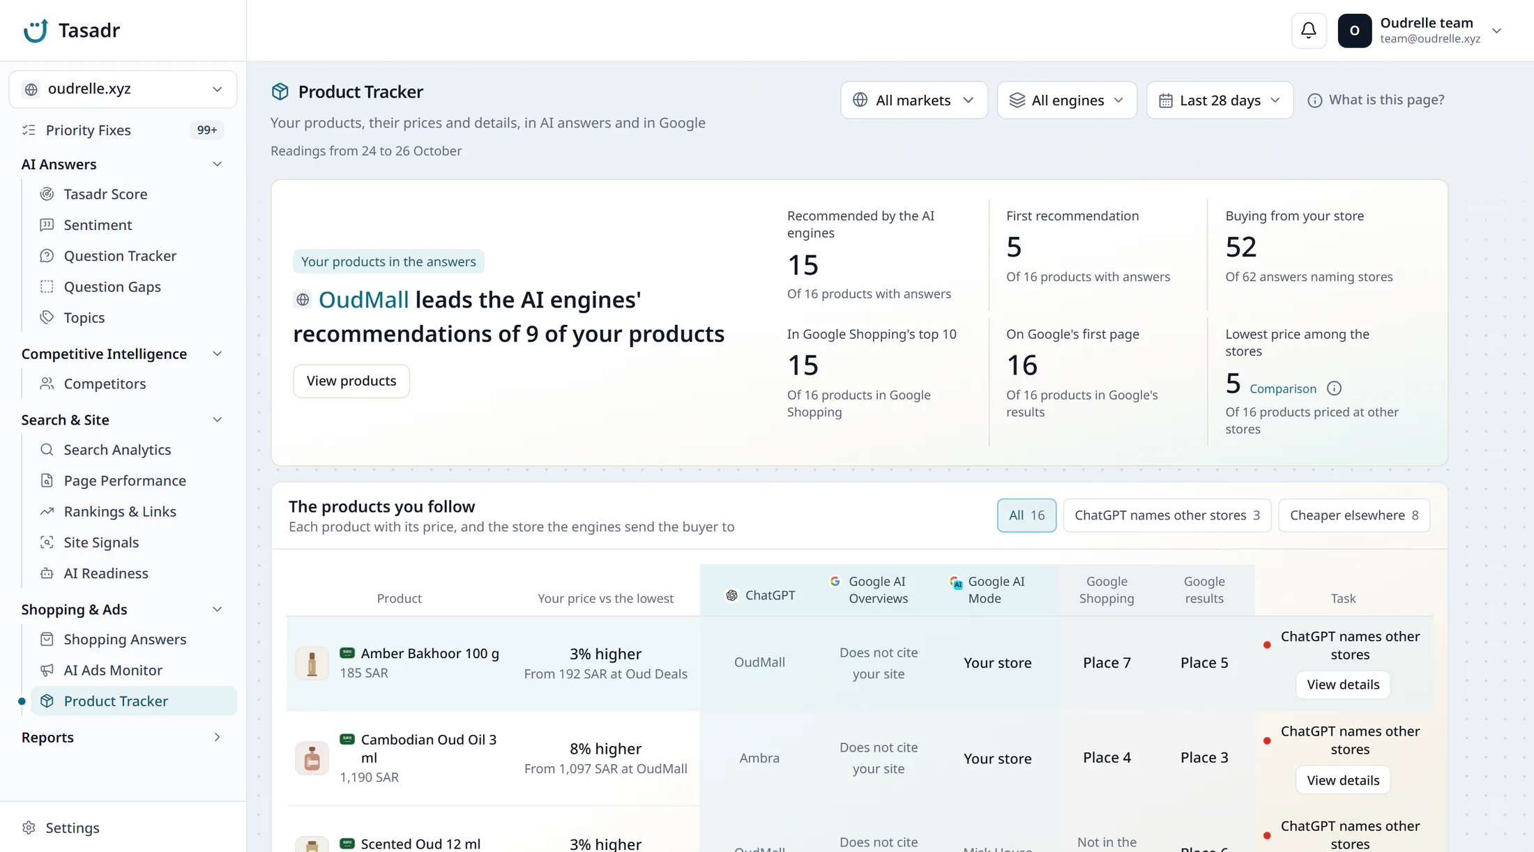Expand the Reports section
1534x852 pixels.
point(217,738)
